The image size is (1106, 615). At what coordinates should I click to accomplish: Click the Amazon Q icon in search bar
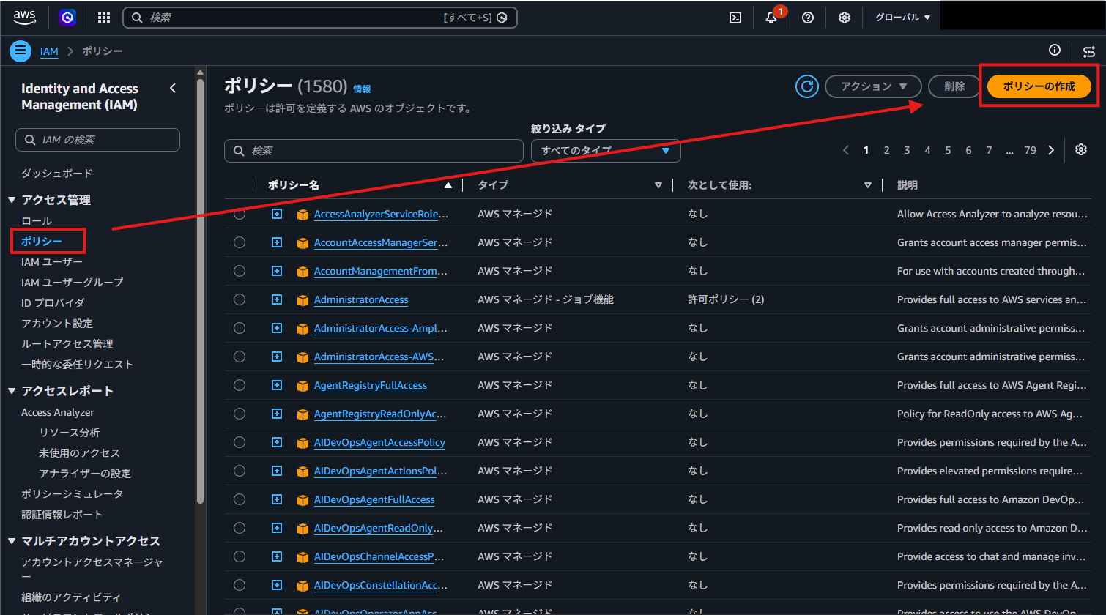(502, 18)
